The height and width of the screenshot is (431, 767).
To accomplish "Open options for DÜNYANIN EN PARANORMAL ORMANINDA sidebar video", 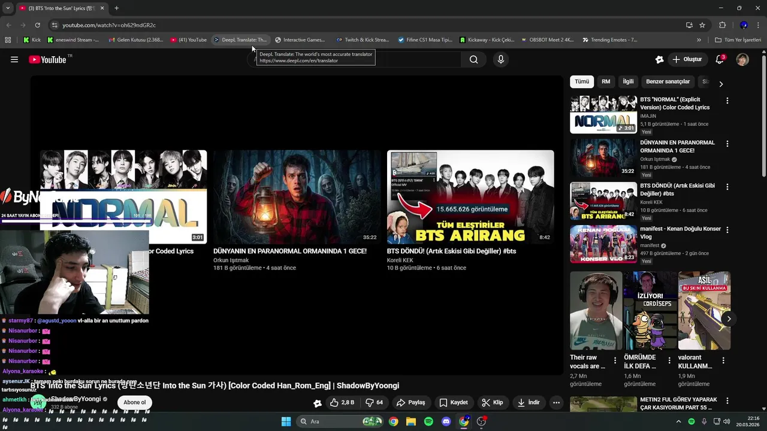I will pos(727,144).
